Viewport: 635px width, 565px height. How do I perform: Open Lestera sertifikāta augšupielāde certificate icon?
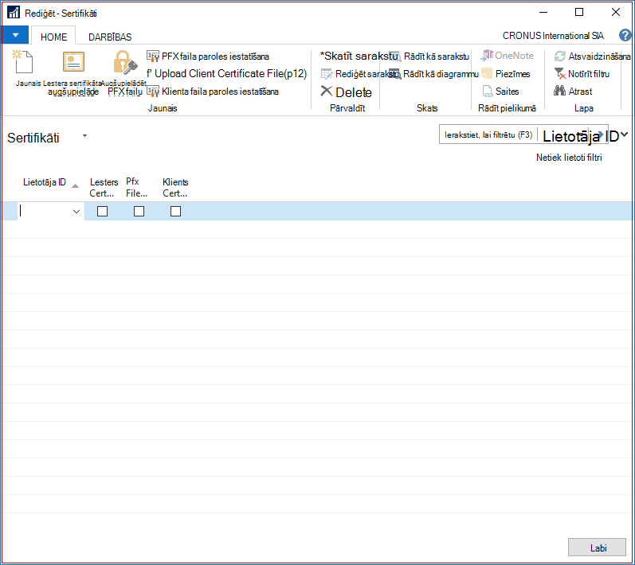(x=73, y=61)
